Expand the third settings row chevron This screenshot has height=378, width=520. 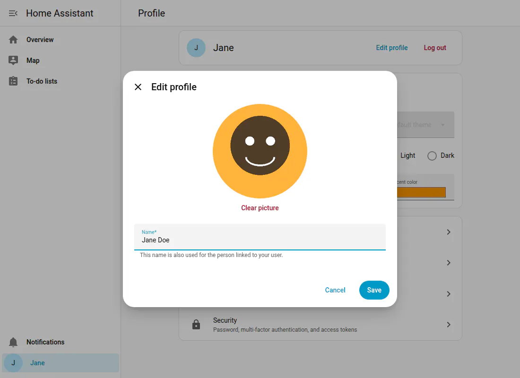point(448,294)
